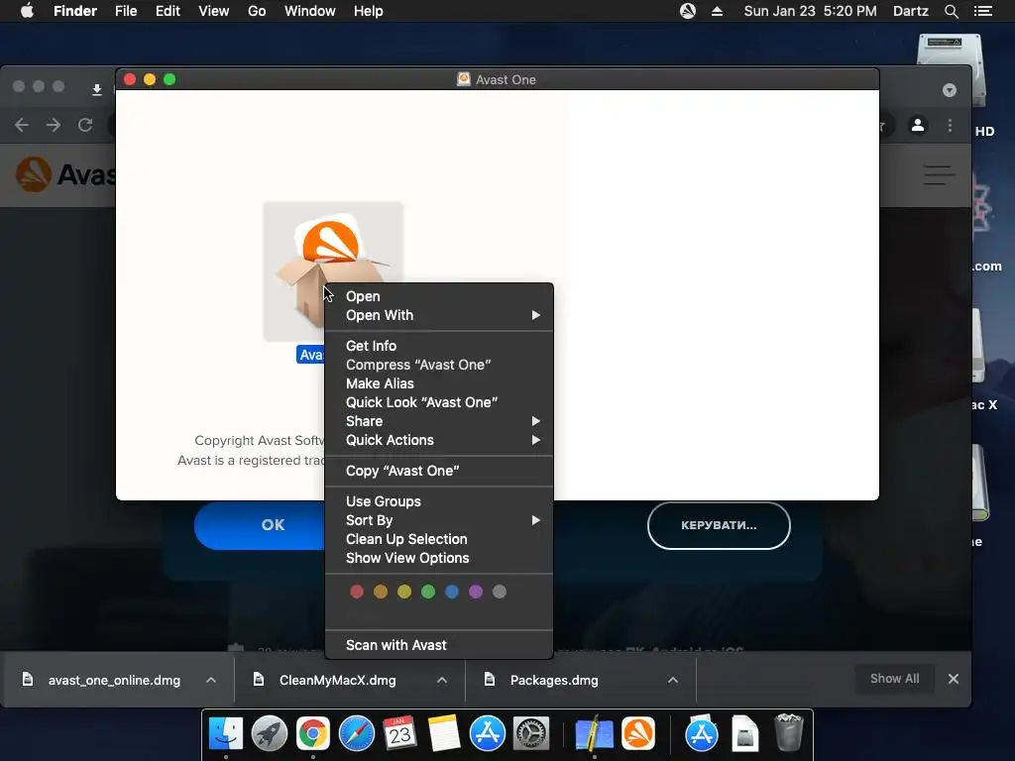
Task: Open Chrome profile avatar icon
Action: tap(917, 125)
